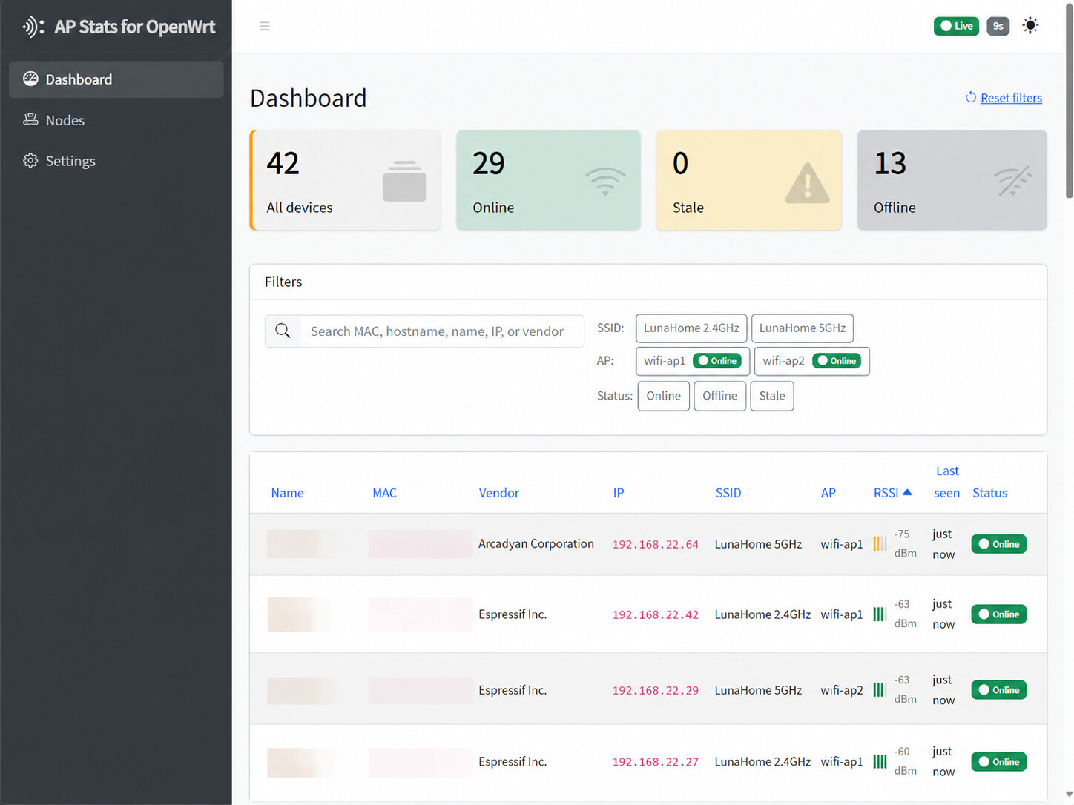The width and height of the screenshot is (1074, 805).
Task: Click the 9s refresh countdown badge
Action: tap(998, 26)
